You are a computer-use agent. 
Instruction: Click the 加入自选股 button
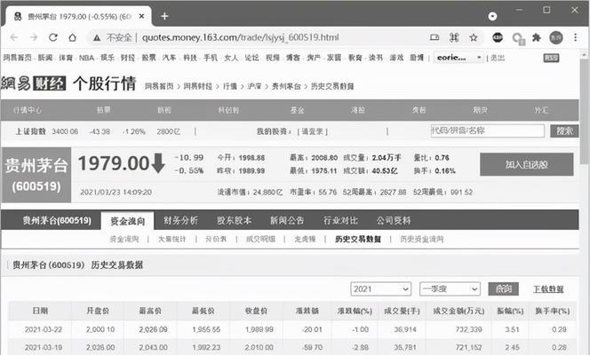point(526,164)
